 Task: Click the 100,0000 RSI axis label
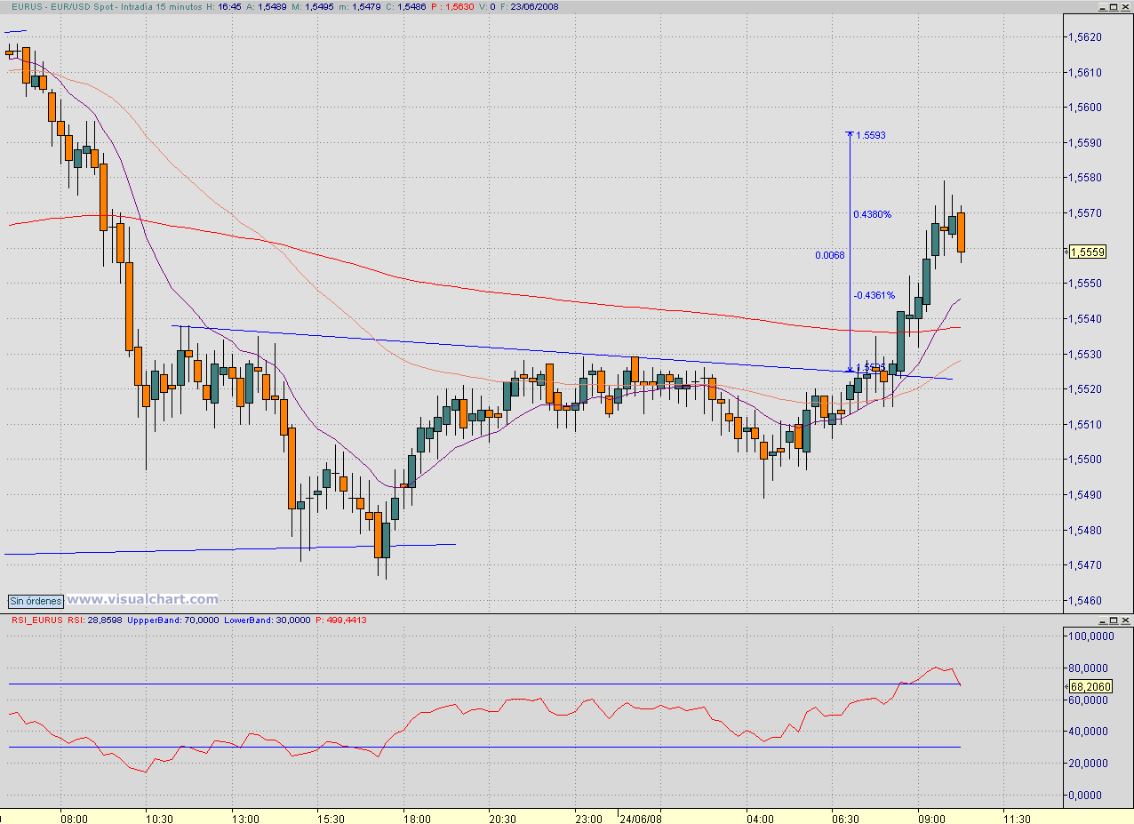(x=1091, y=636)
